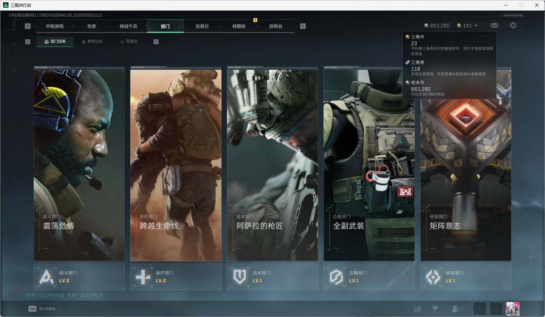
Task: Open the statistics bar chart icon
Action: 417,308
